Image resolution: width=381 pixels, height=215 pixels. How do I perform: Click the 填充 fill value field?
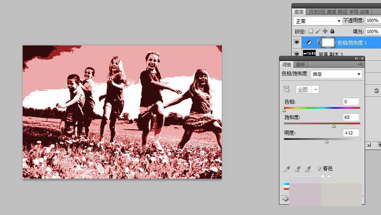(x=373, y=32)
